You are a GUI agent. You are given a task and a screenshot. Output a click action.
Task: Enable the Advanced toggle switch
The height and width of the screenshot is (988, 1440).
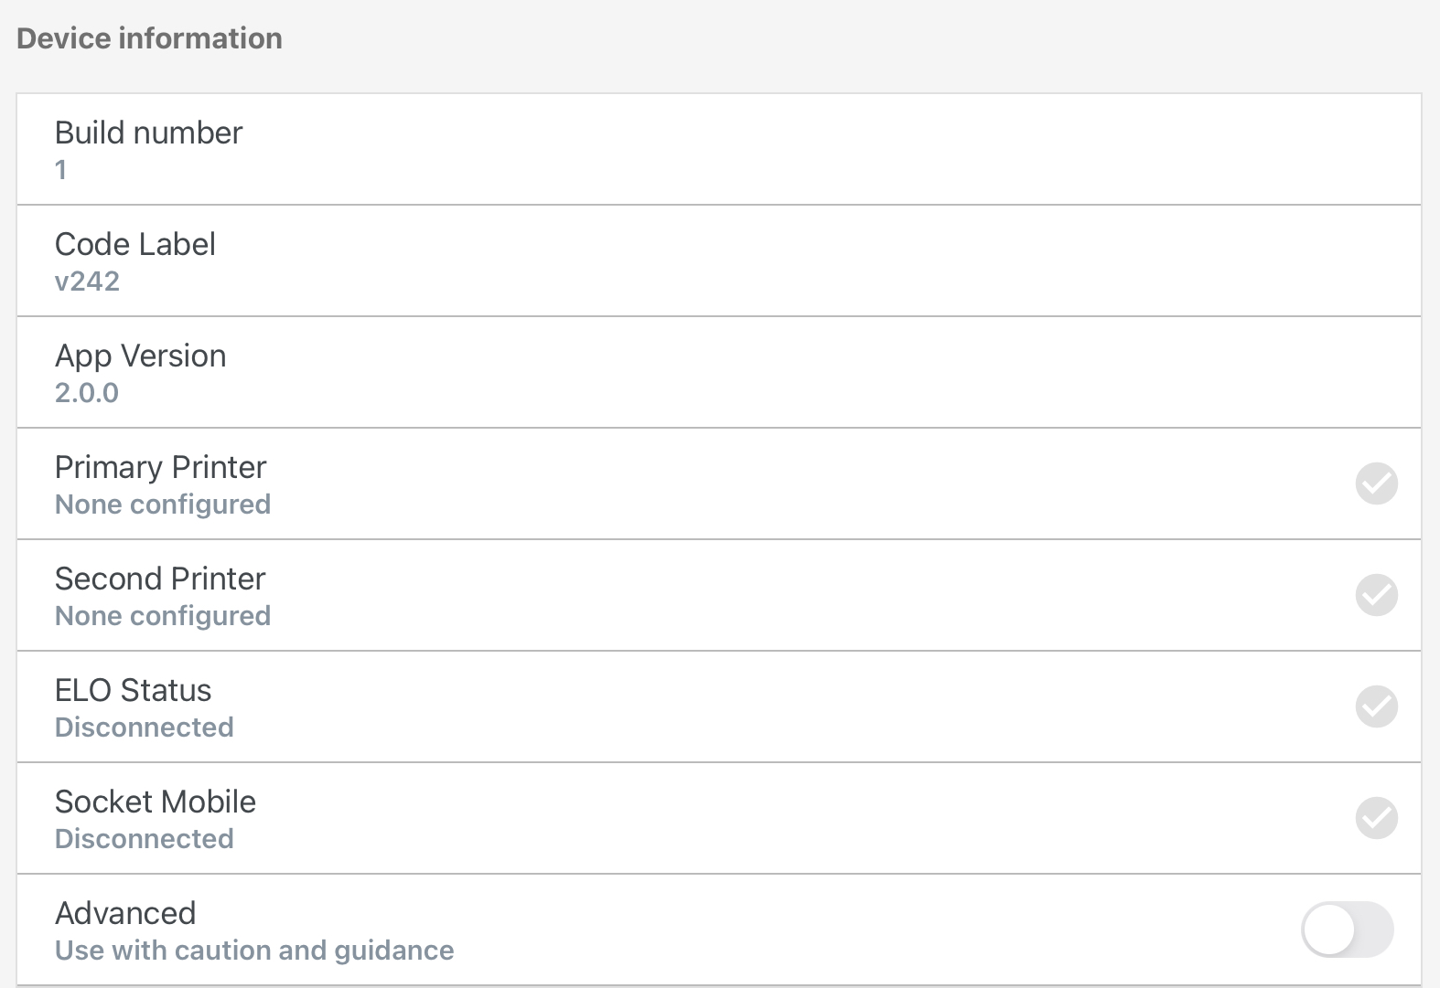click(x=1347, y=930)
